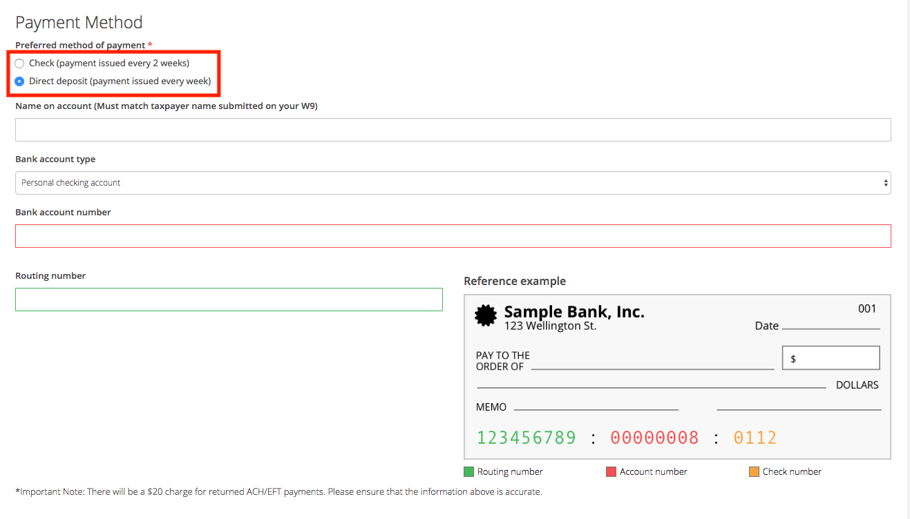
Task: Click the orange Check number legend swatch
Action: (x=754, y=472)
